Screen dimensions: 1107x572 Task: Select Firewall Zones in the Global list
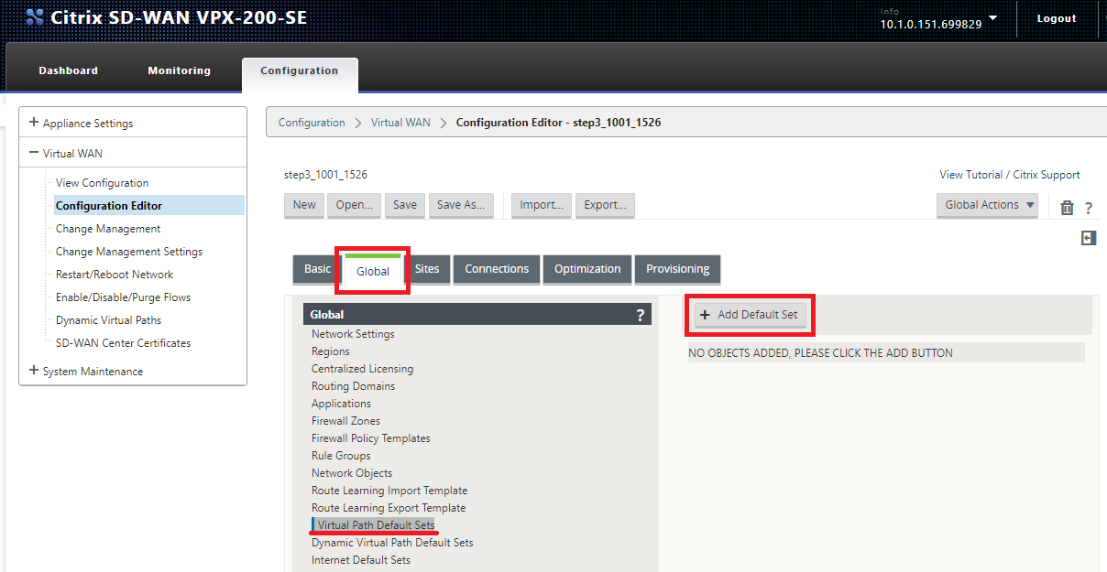point(345,420)
